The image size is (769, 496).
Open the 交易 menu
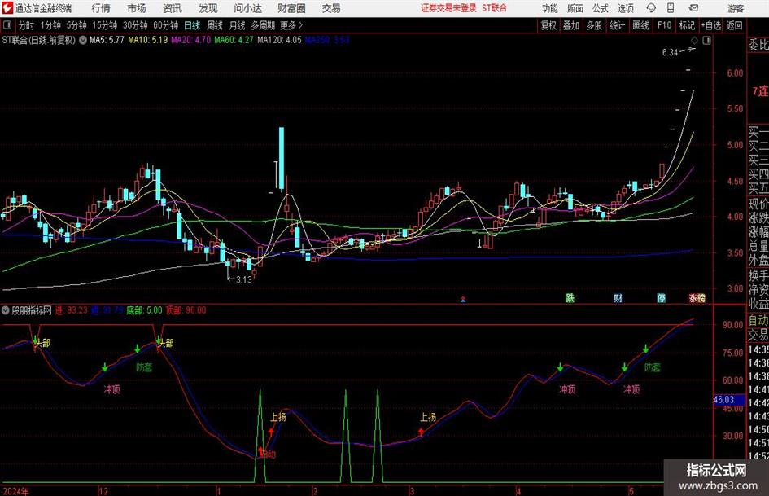pyautogui.click(x=331, y=8)
